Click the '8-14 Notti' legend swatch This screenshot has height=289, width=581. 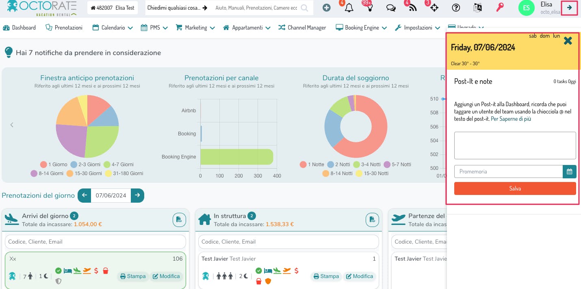(326, 173)
